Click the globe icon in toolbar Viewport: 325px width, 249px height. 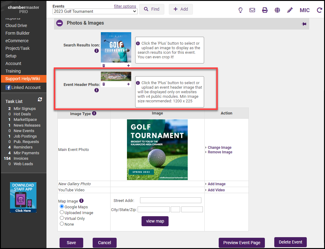[277, 10]
